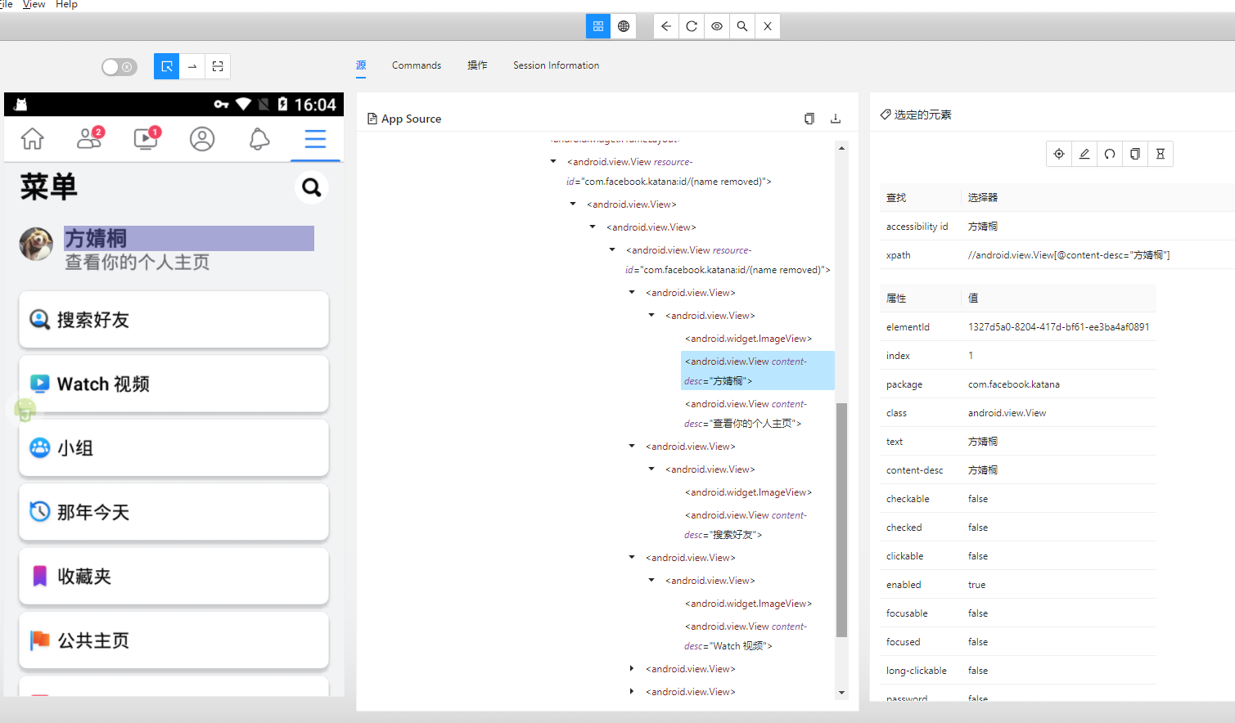Click the xpath selector value
1235x723 pixels.
tap(1069, 255)
